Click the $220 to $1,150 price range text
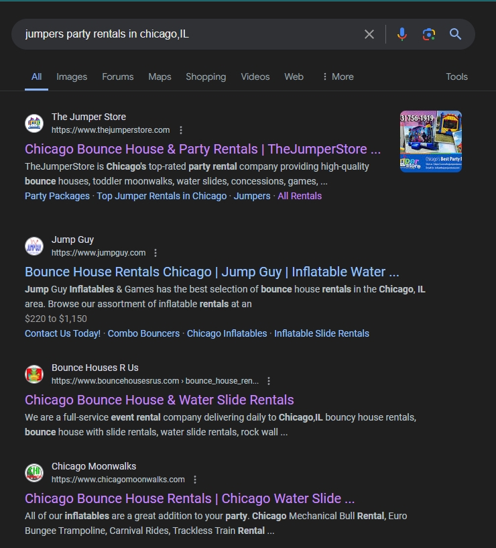This screenshot has height=548, width=496. [56, 319]
